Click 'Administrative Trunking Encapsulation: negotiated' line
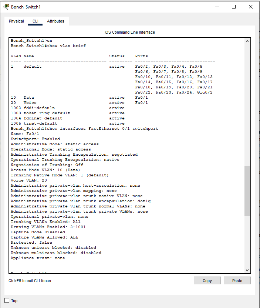260x308 pixels. [74, 155]
